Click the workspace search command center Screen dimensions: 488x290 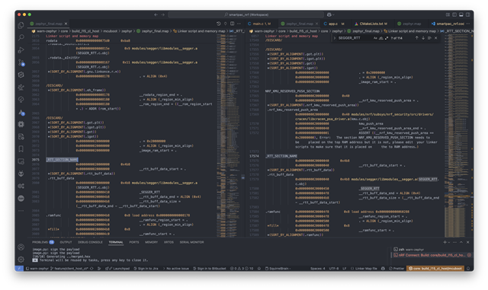[x=246, y=14]
